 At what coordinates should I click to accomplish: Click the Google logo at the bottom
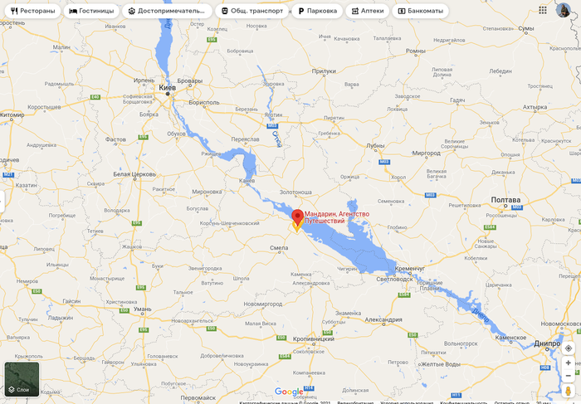pos(289,392)
